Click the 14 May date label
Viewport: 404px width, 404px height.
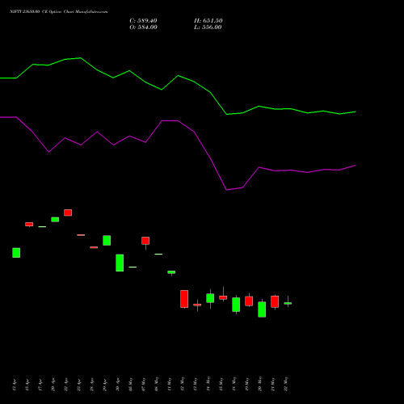(x=208, y=384)
